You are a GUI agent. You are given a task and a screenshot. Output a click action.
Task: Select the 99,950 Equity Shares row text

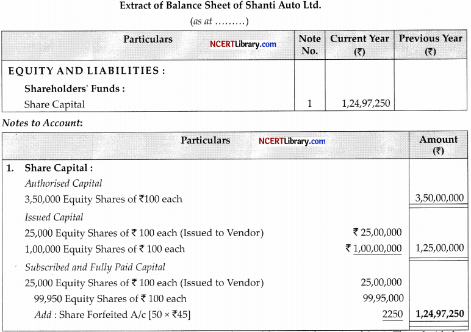[110, 298]
